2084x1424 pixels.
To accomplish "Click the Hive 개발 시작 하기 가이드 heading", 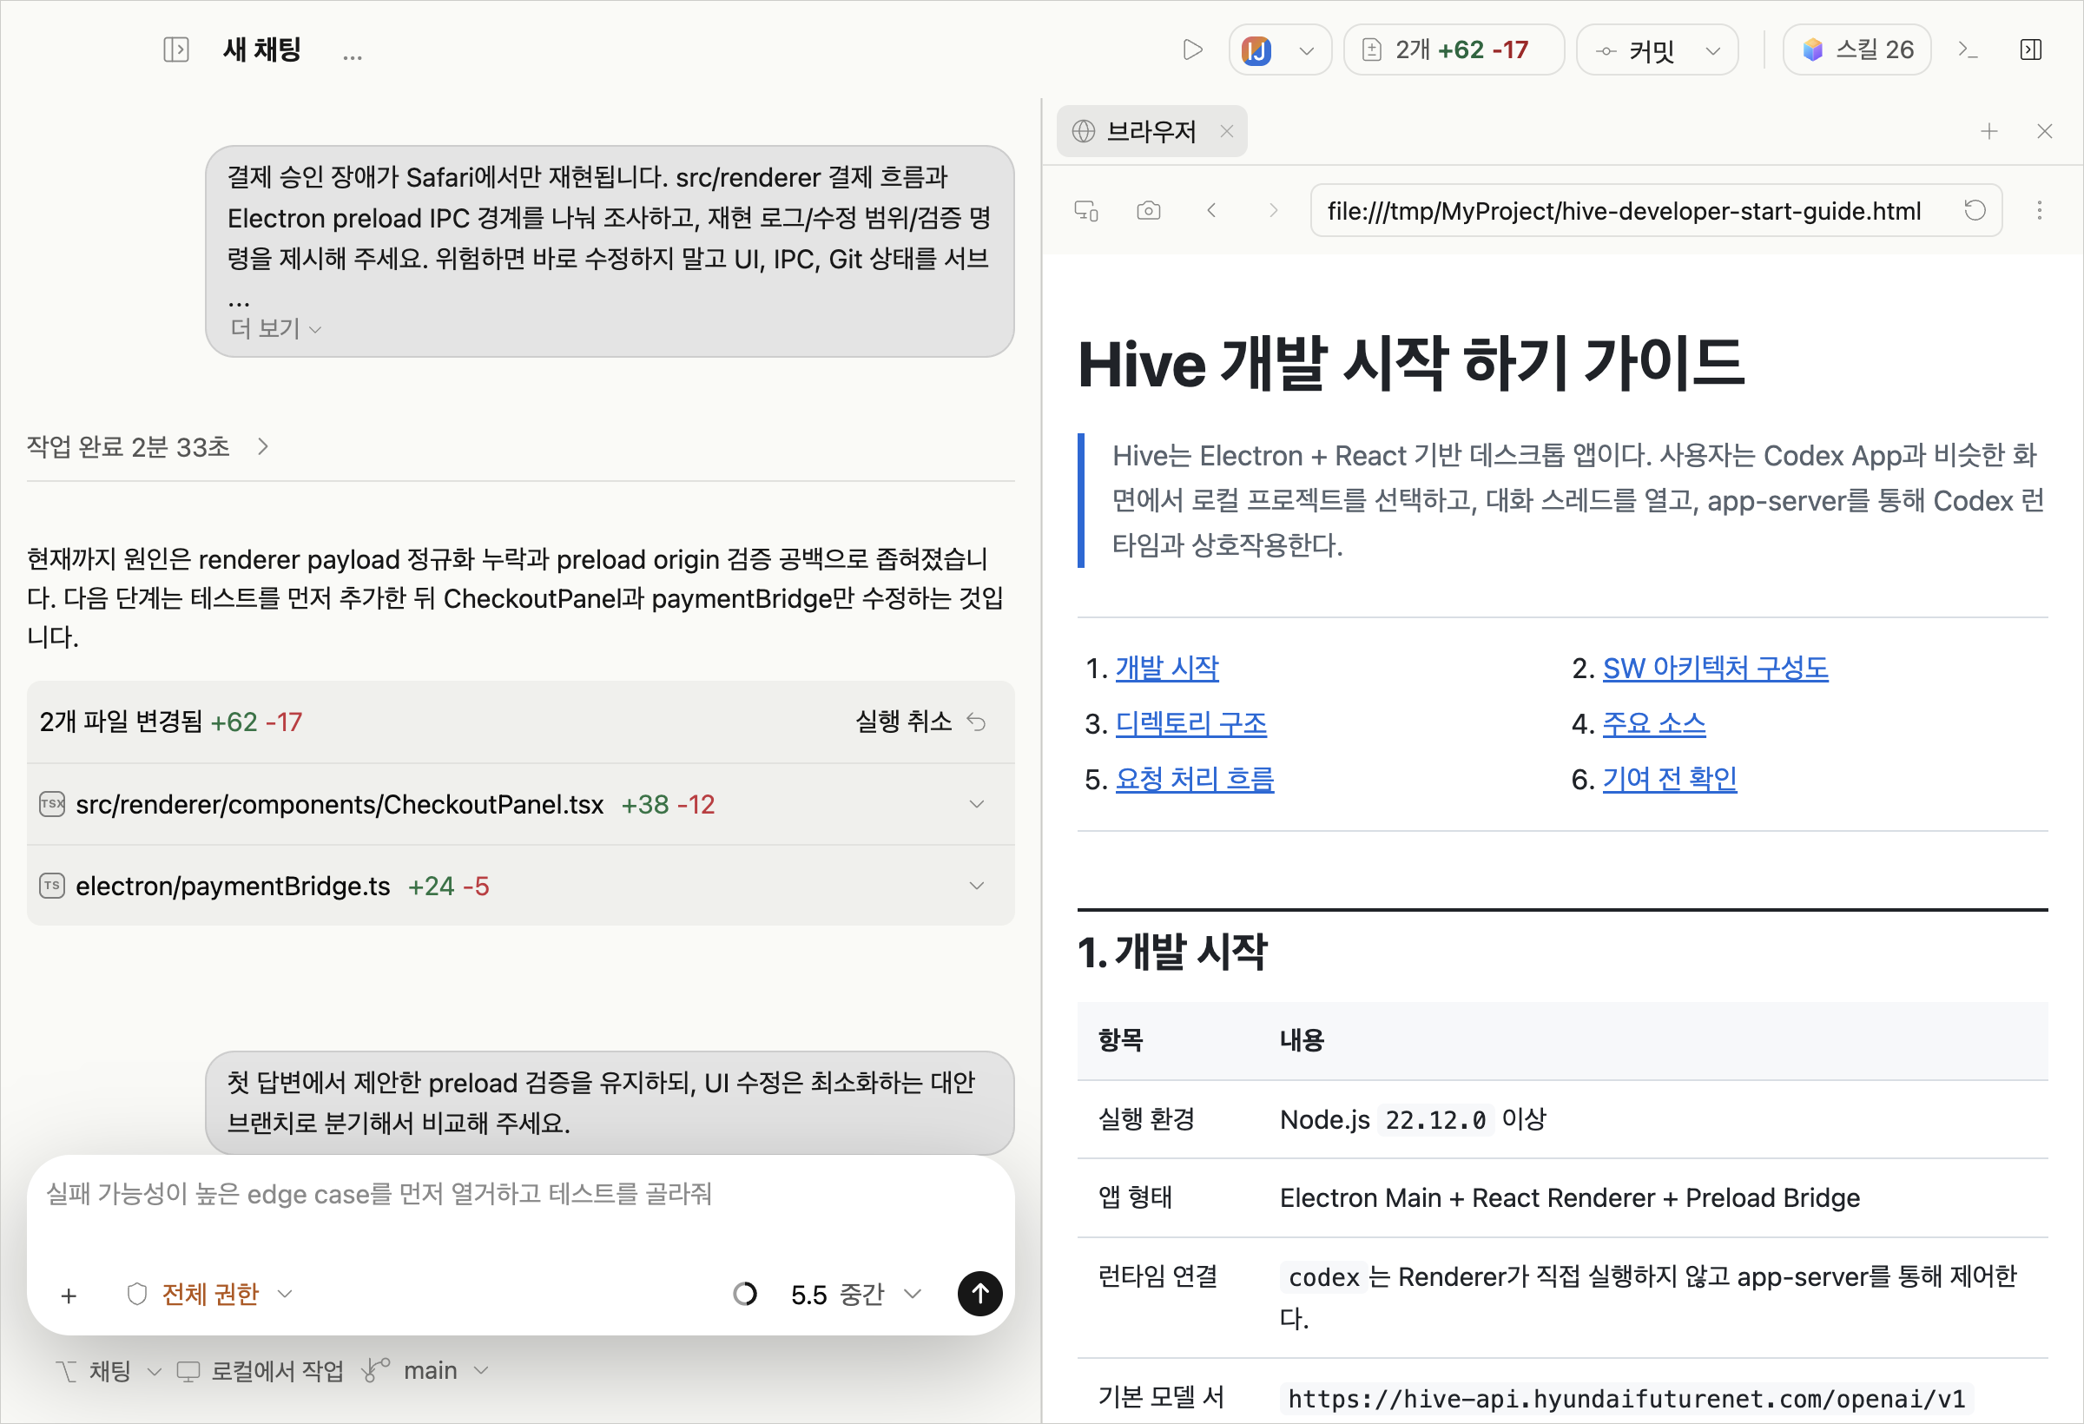I will pyautogui.click(x=1410, y=363).
